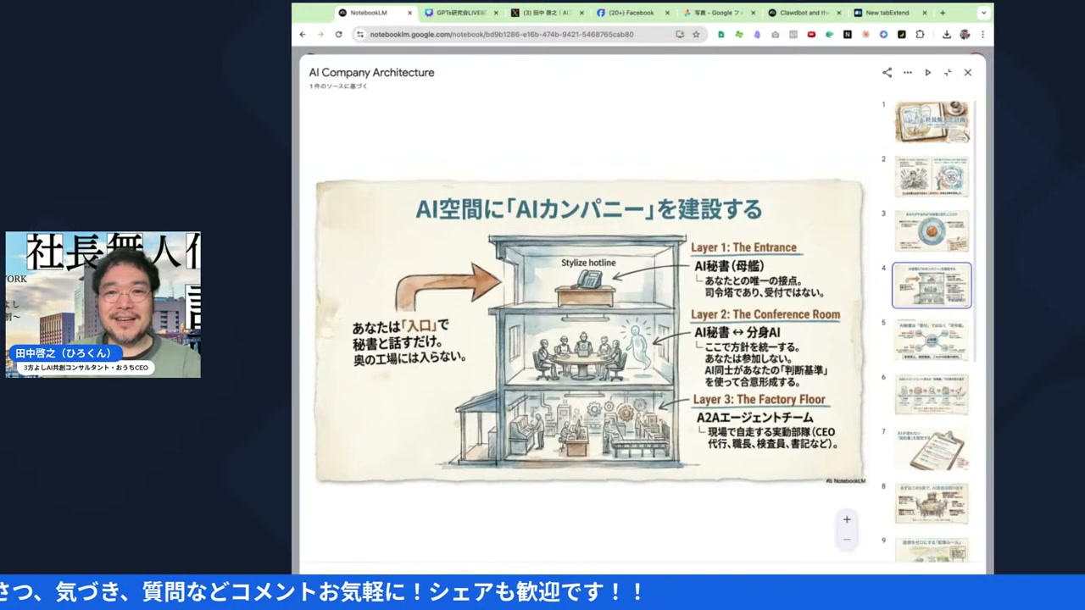This screenshot has height=610, width=1085.
Task: Open the downloads icon in the toolbar
Action: coord(947,34)
